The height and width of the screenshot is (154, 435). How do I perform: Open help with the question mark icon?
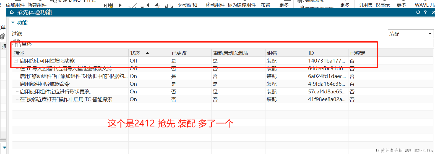point(425,12)
